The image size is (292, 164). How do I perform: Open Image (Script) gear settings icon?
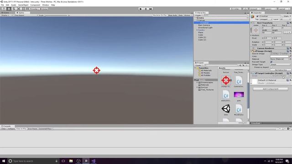(x=291, y=51)
